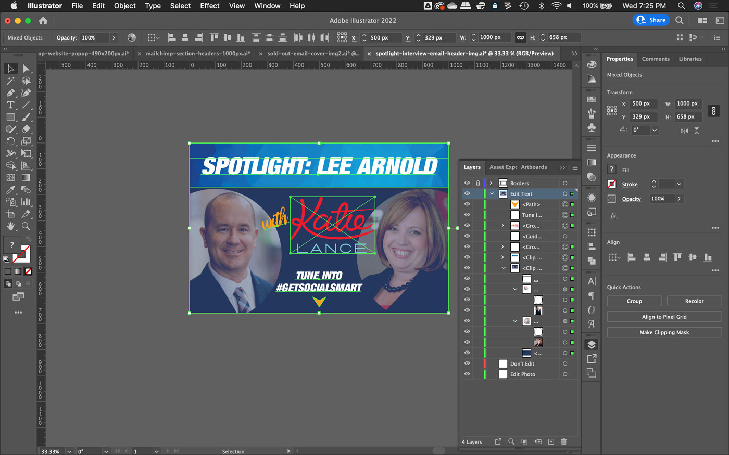Click the Layers panel search icon
This screenshot has height=455, width=729.
coord(511,441)
